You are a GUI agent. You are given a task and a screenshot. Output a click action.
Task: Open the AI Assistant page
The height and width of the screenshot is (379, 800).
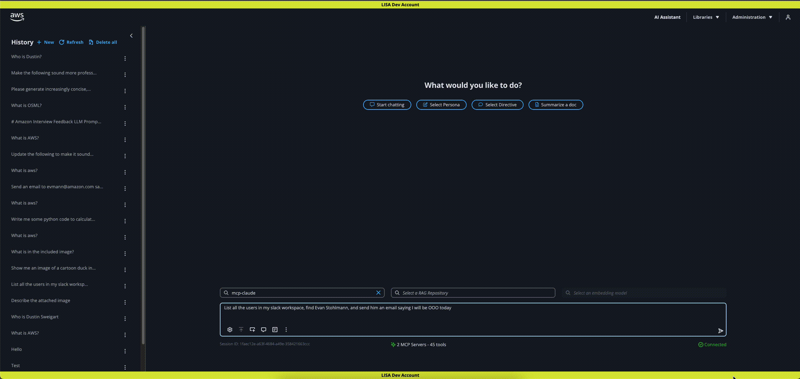667,17
